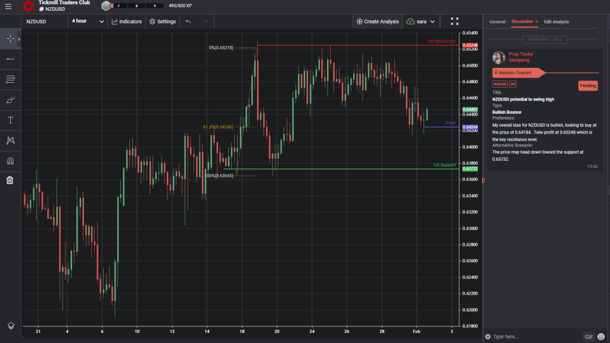The height and width of the screenshot is (343, 610).
Task: Toggle fullscreen chart view
Action: 455,21
